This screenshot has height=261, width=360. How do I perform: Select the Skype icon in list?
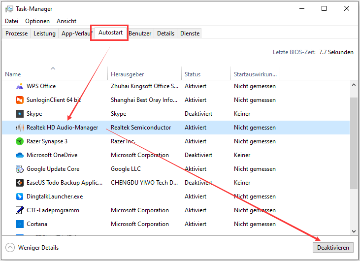[x=20, y=114]
